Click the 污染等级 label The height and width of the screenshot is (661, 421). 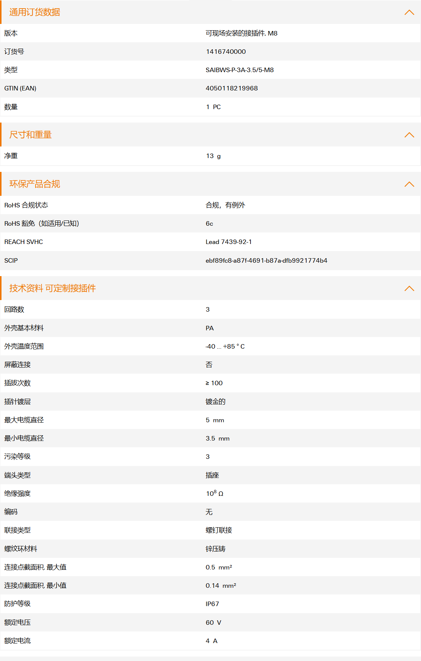18,457
